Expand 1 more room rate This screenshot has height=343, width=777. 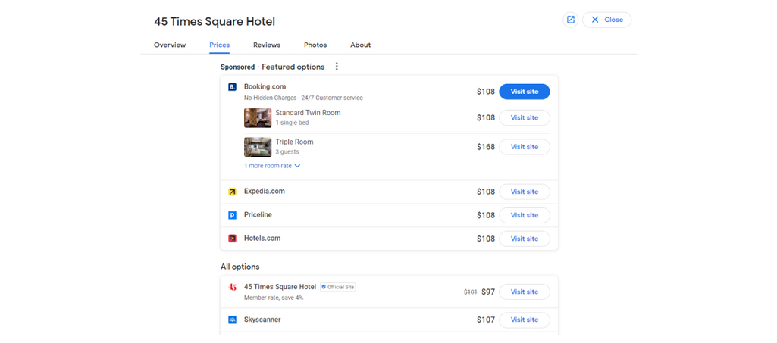272,166
